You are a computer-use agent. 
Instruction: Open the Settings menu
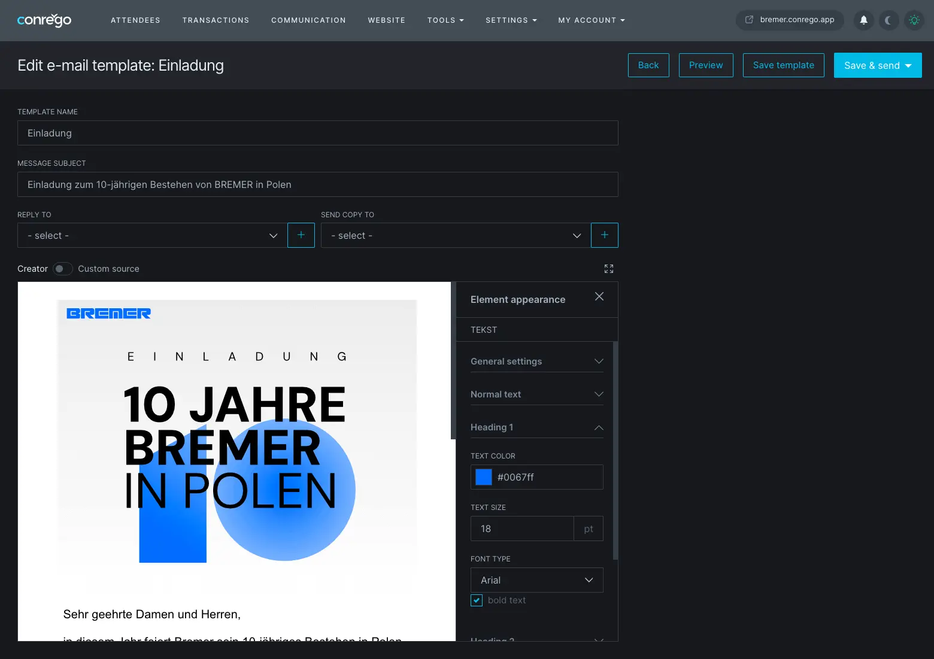coord(511,20)
